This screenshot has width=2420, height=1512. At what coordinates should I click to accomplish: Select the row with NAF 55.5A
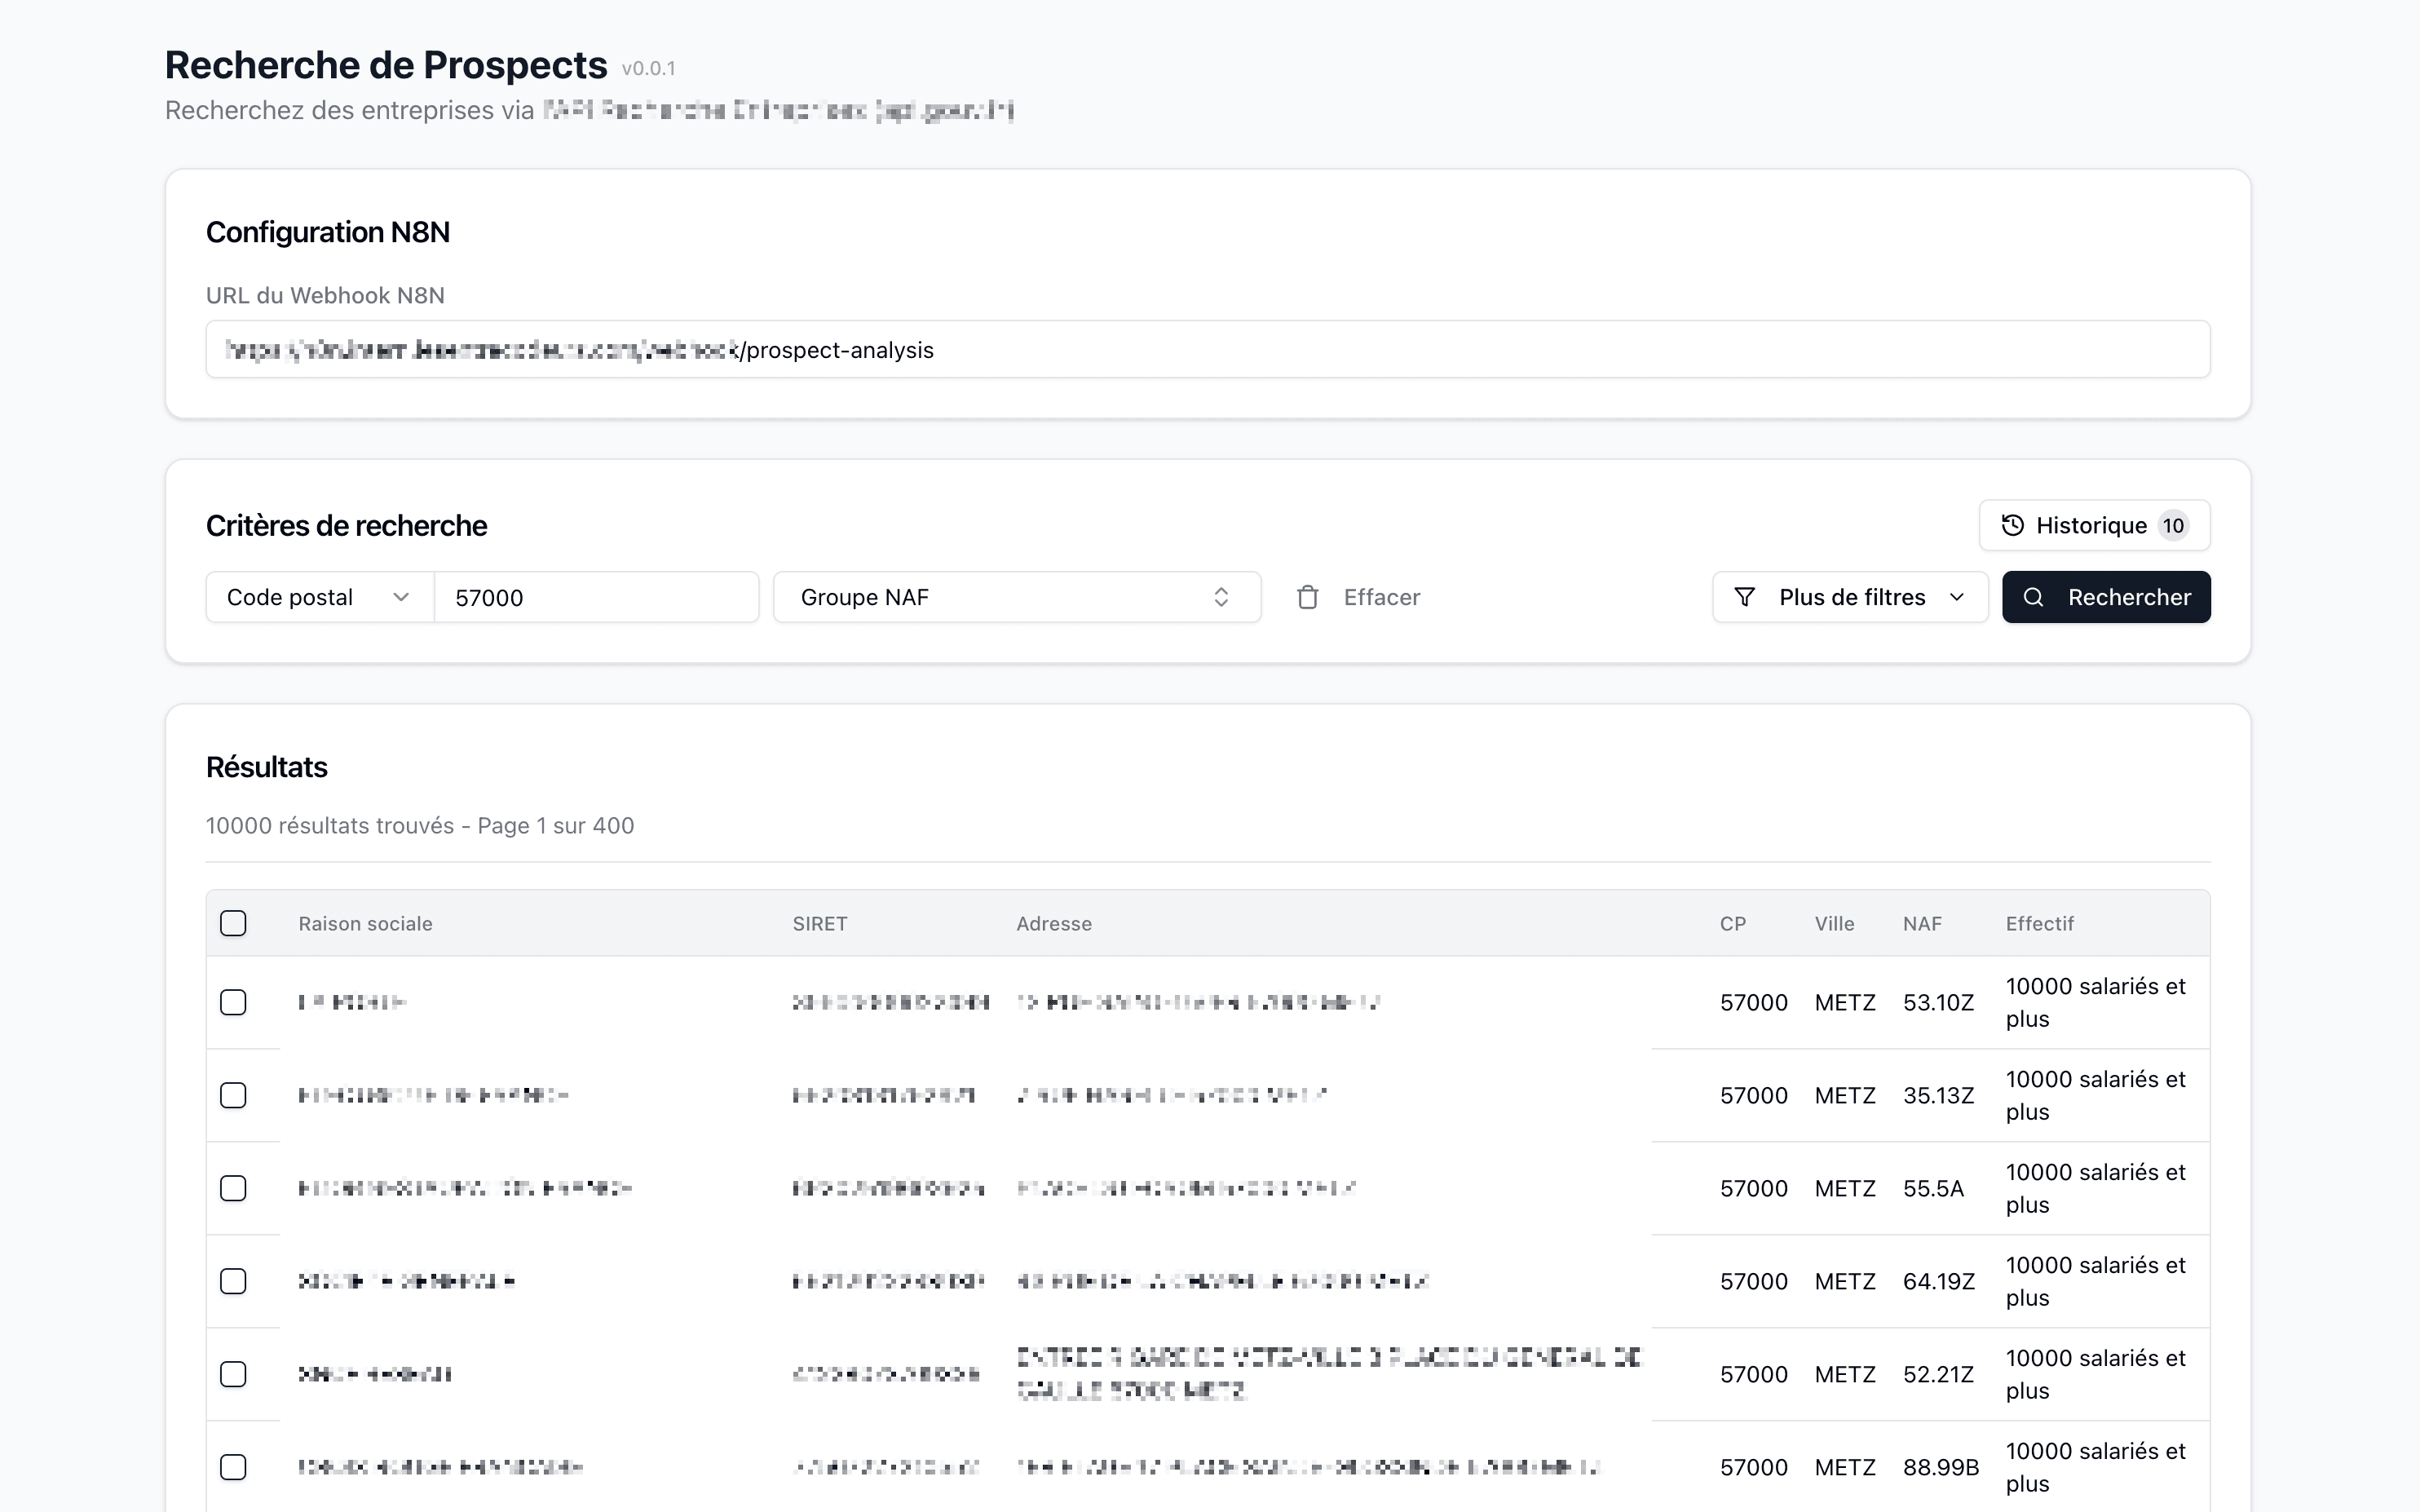click(x=233, y=1188)
